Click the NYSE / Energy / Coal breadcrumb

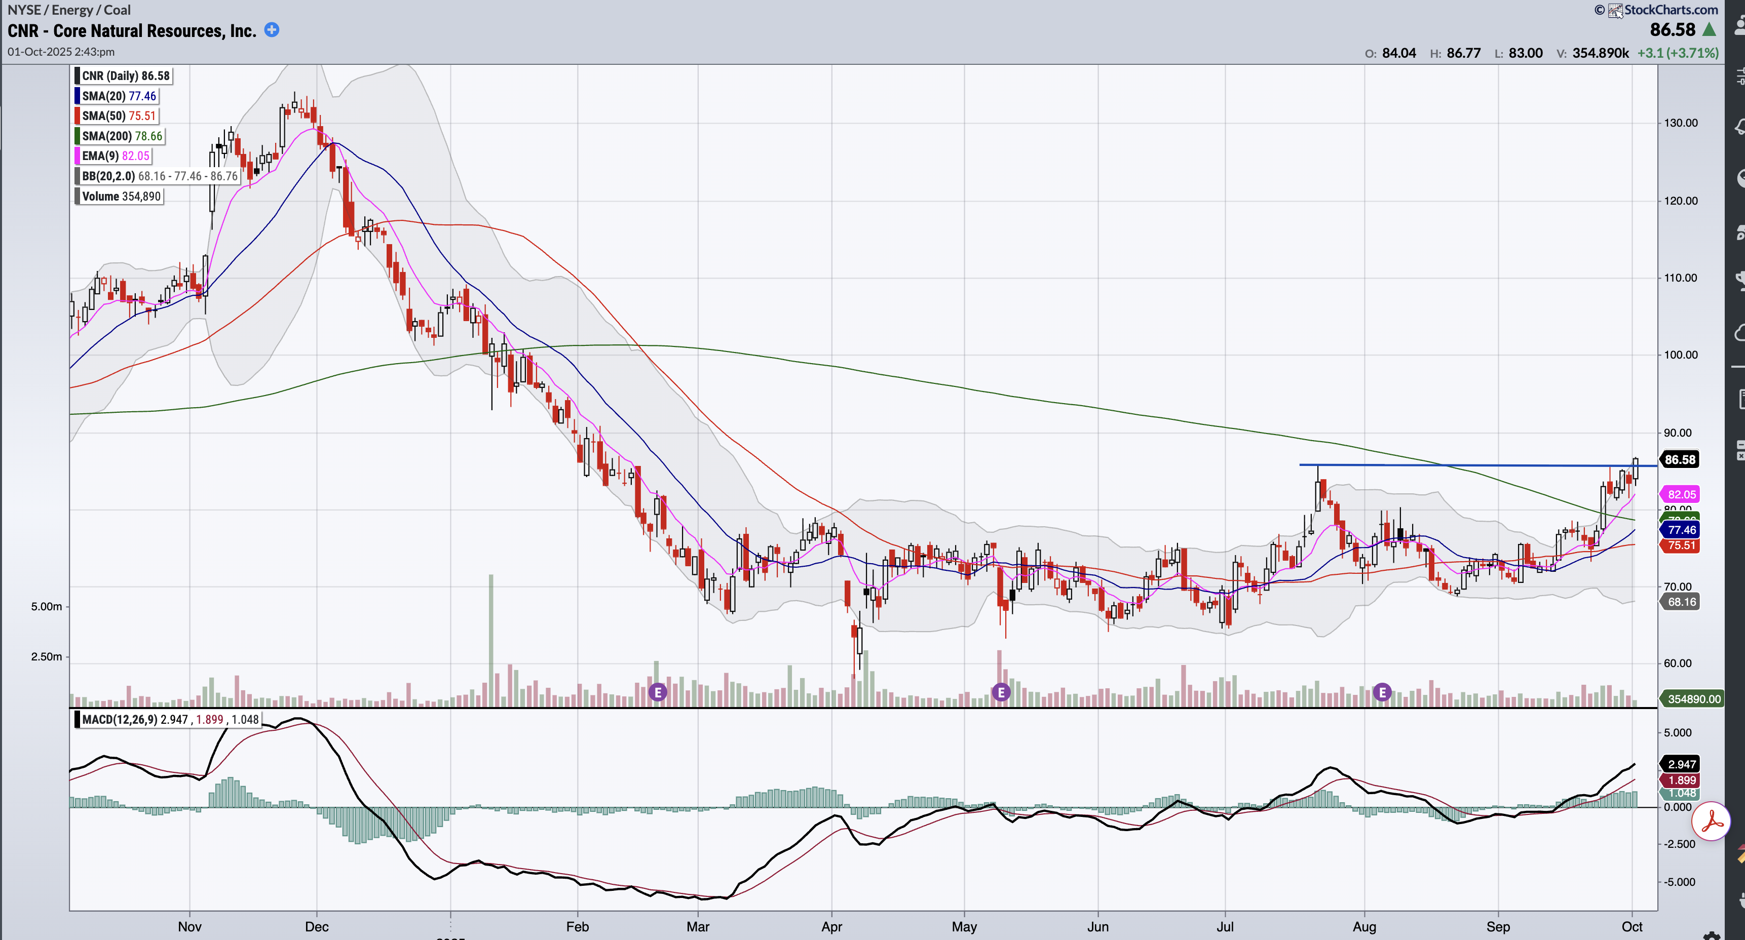point(69,10)
